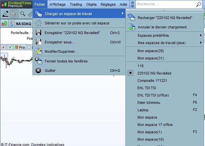
Task: Load workspace Mon espace(29)
Action: pyautogui.click(x=165, y=51)
